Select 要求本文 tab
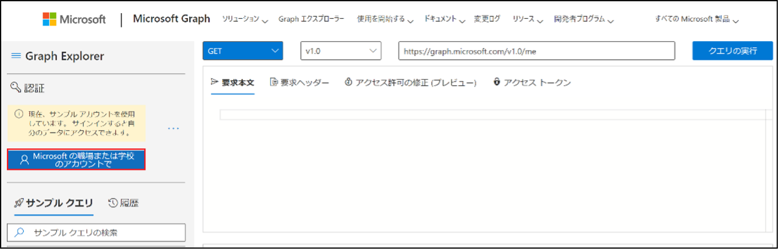 point(233,83)
